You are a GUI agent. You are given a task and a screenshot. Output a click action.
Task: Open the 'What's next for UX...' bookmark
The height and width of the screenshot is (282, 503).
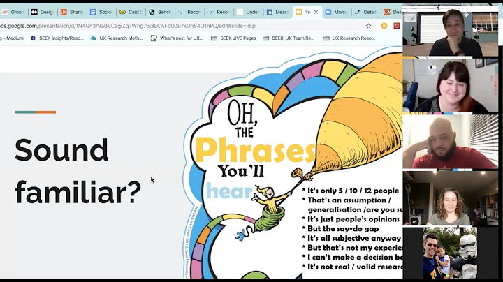click(177, 38)
